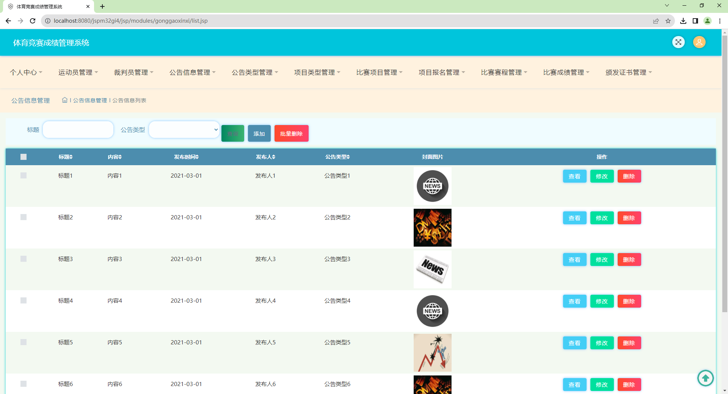Check the checkbox for row 标题6
The width and height of the screenshot is (728, 394).
click(x=24, y=384)
